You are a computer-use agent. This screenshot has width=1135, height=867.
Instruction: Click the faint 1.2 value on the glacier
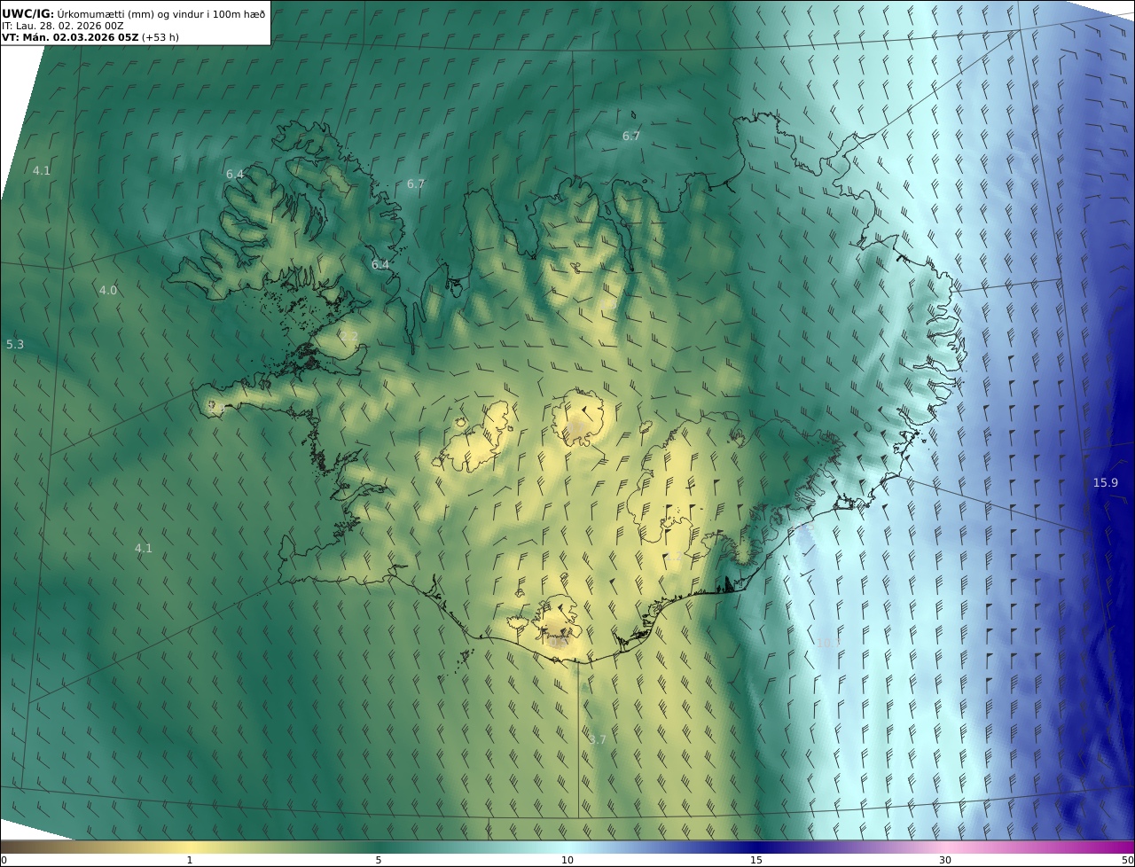point(674,556)
